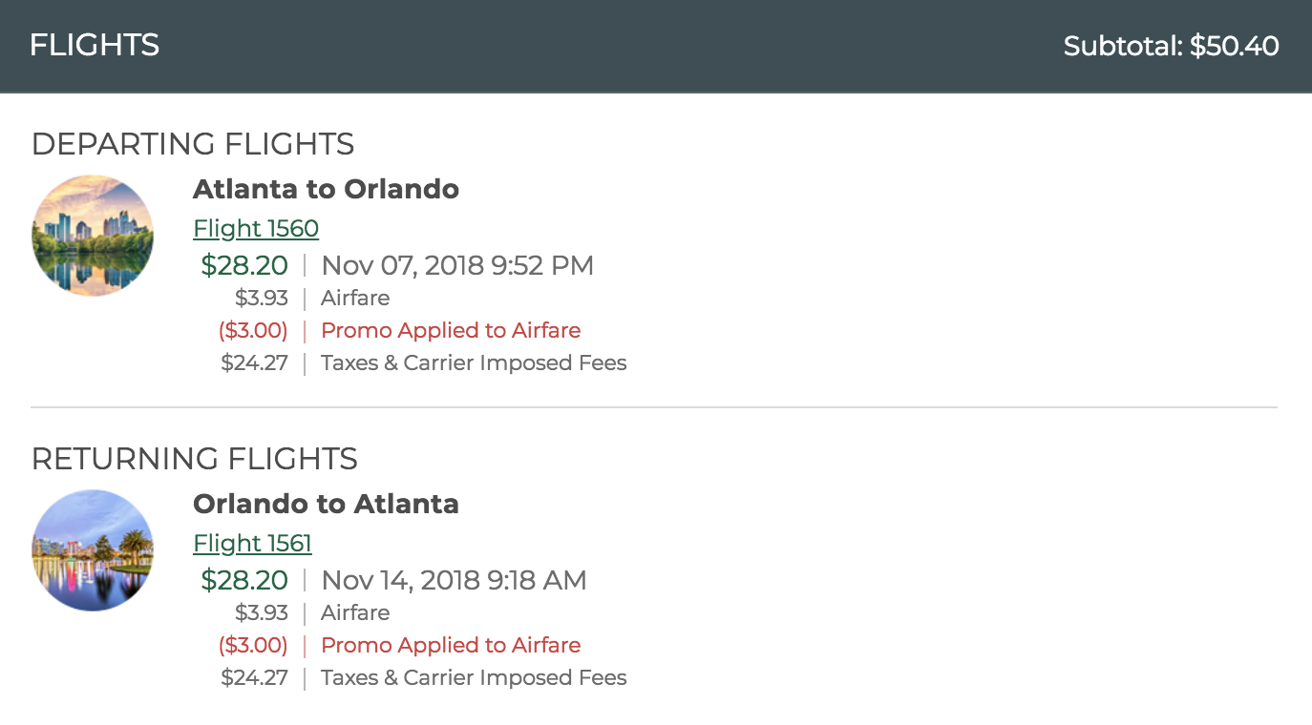Click the Flight 1560 details link
This screenshot has width=1312, height=725.
point(256,228)
